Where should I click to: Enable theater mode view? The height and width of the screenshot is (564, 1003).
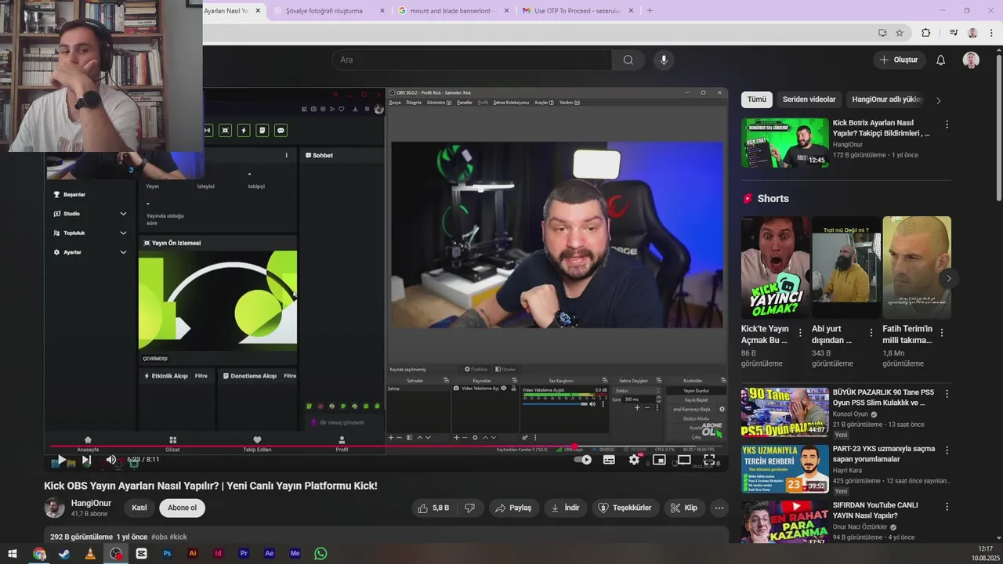[x=684, y=460]
